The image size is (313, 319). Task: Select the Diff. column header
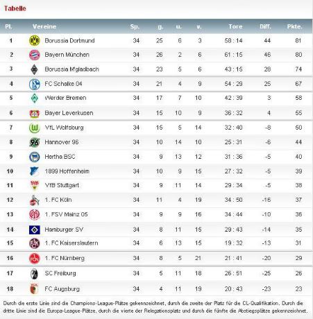pyautogui.click(x=265, y=26)
